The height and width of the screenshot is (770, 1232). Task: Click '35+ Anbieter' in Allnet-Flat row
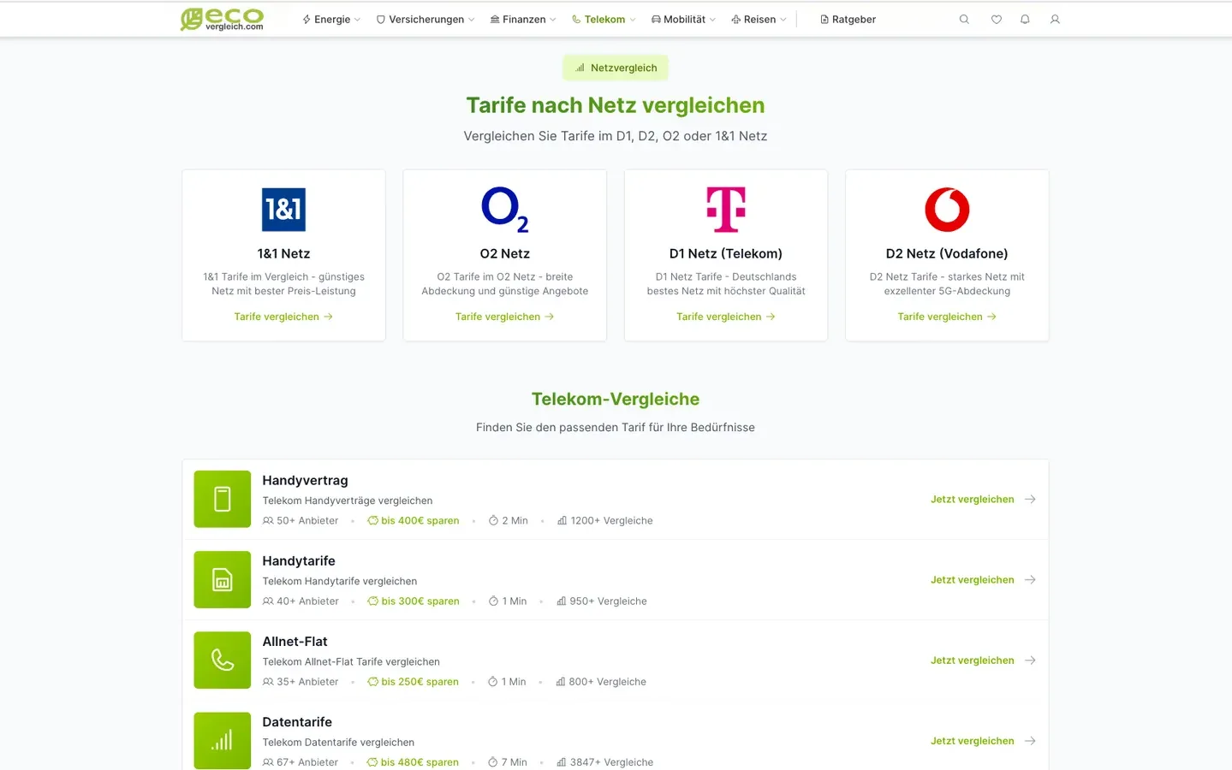pos(301,682)
